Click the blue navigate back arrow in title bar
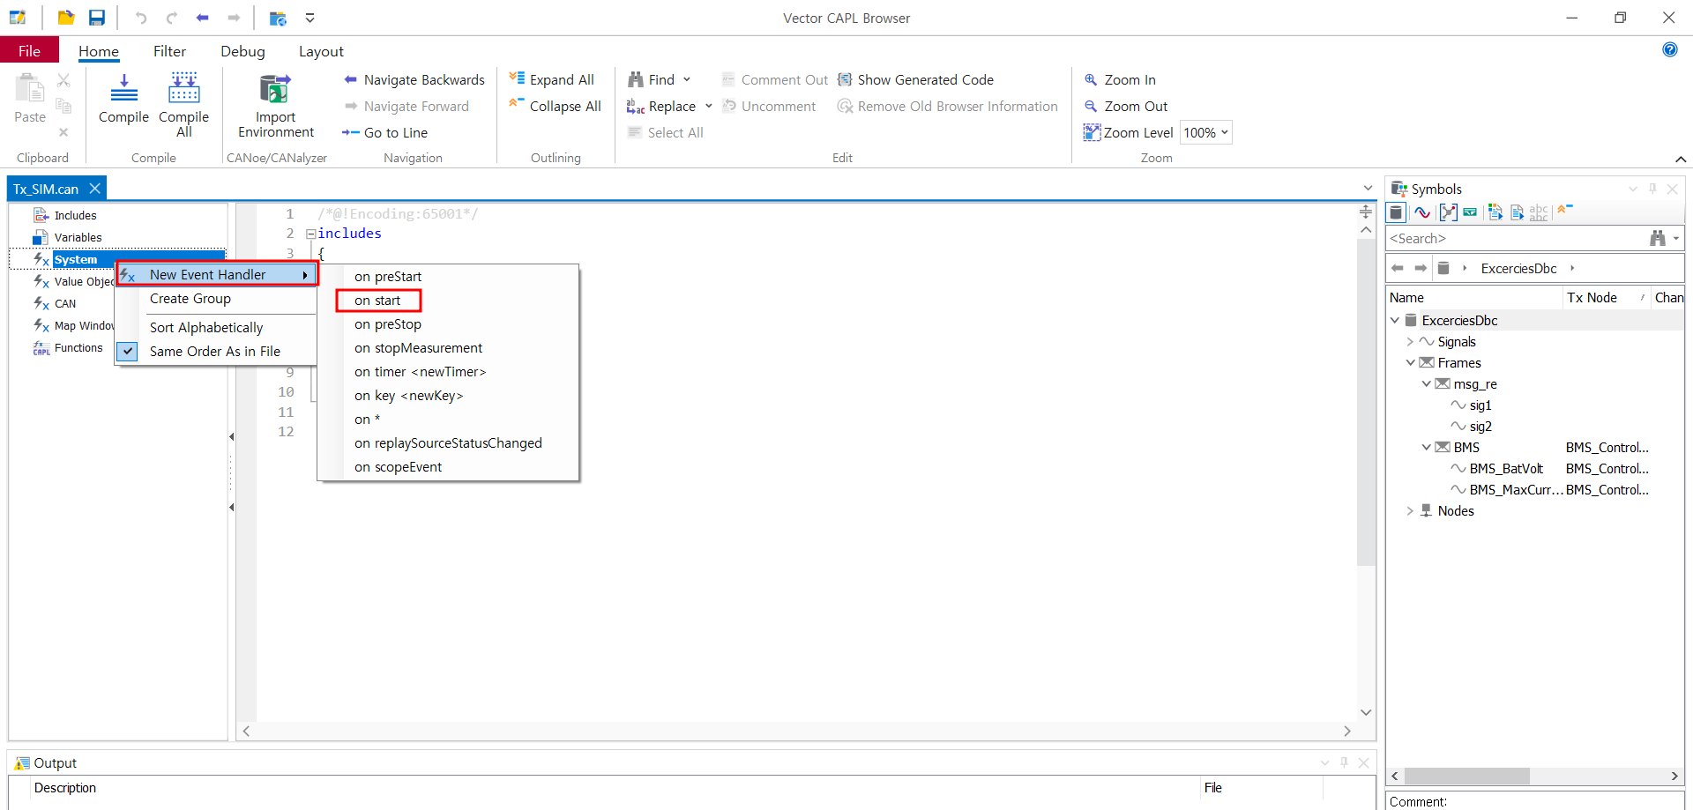This screenshot has width=1693, height=810. [x=203, y=18]
